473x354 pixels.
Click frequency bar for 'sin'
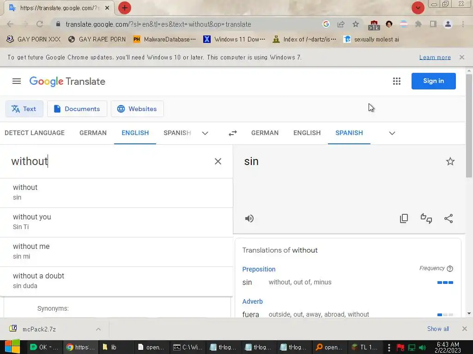tap(445, 283)
